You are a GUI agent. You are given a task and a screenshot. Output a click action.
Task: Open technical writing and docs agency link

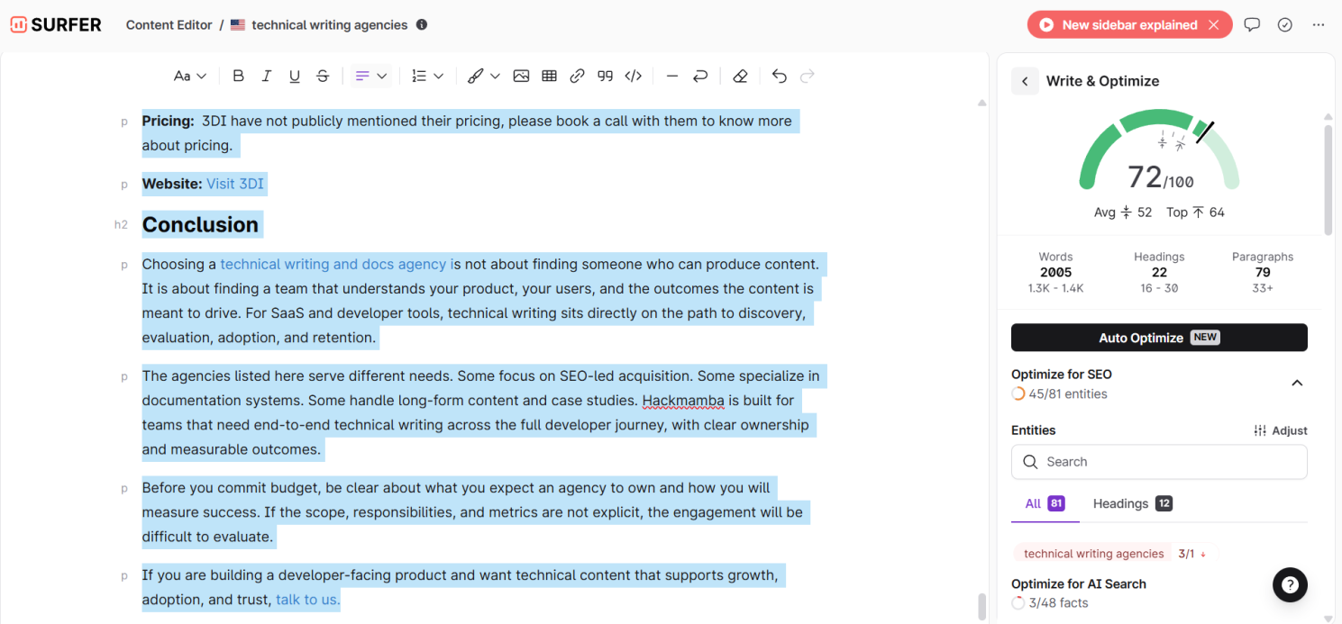click(x=335, y=264)
